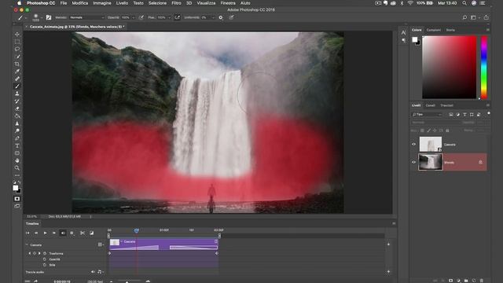Hide the Cascata layer
The width and height of the screenshot is (503, 283).
pyautogui.click(x=413, y=145)
